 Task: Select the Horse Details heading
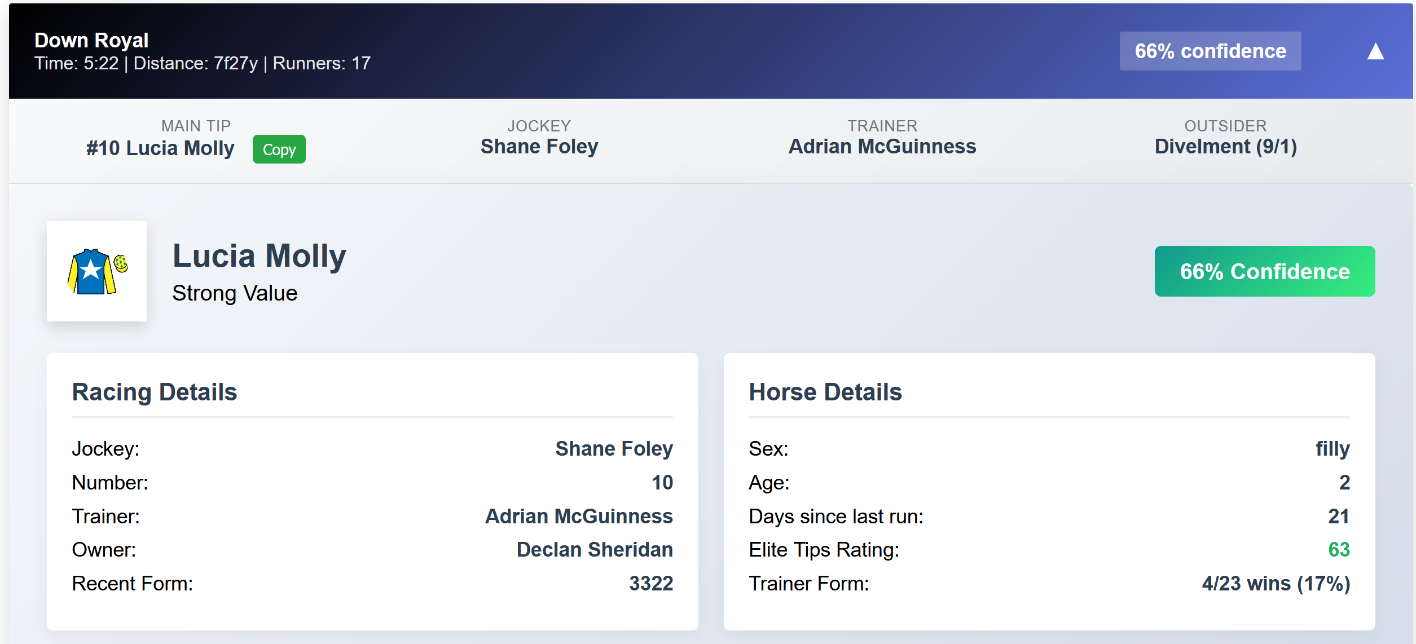[x=825, y=392]
